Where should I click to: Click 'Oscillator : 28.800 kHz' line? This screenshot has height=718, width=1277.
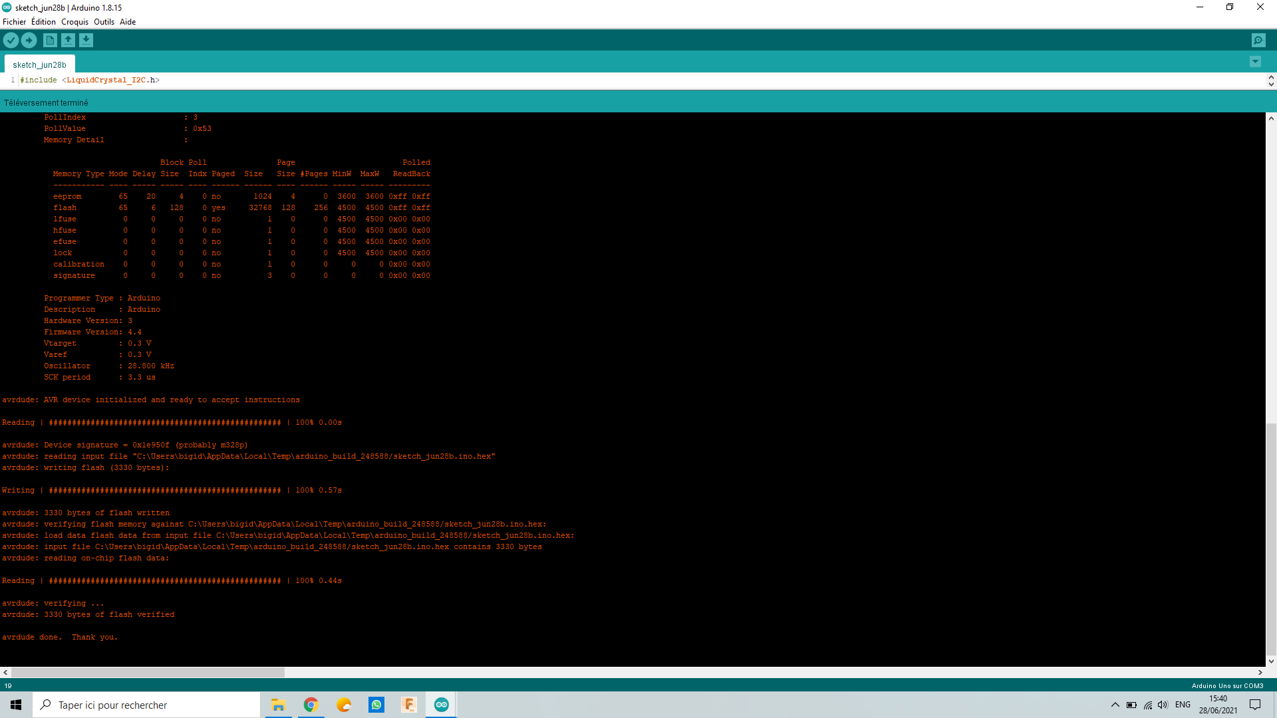pyautogui.click(x=109, y=366)
